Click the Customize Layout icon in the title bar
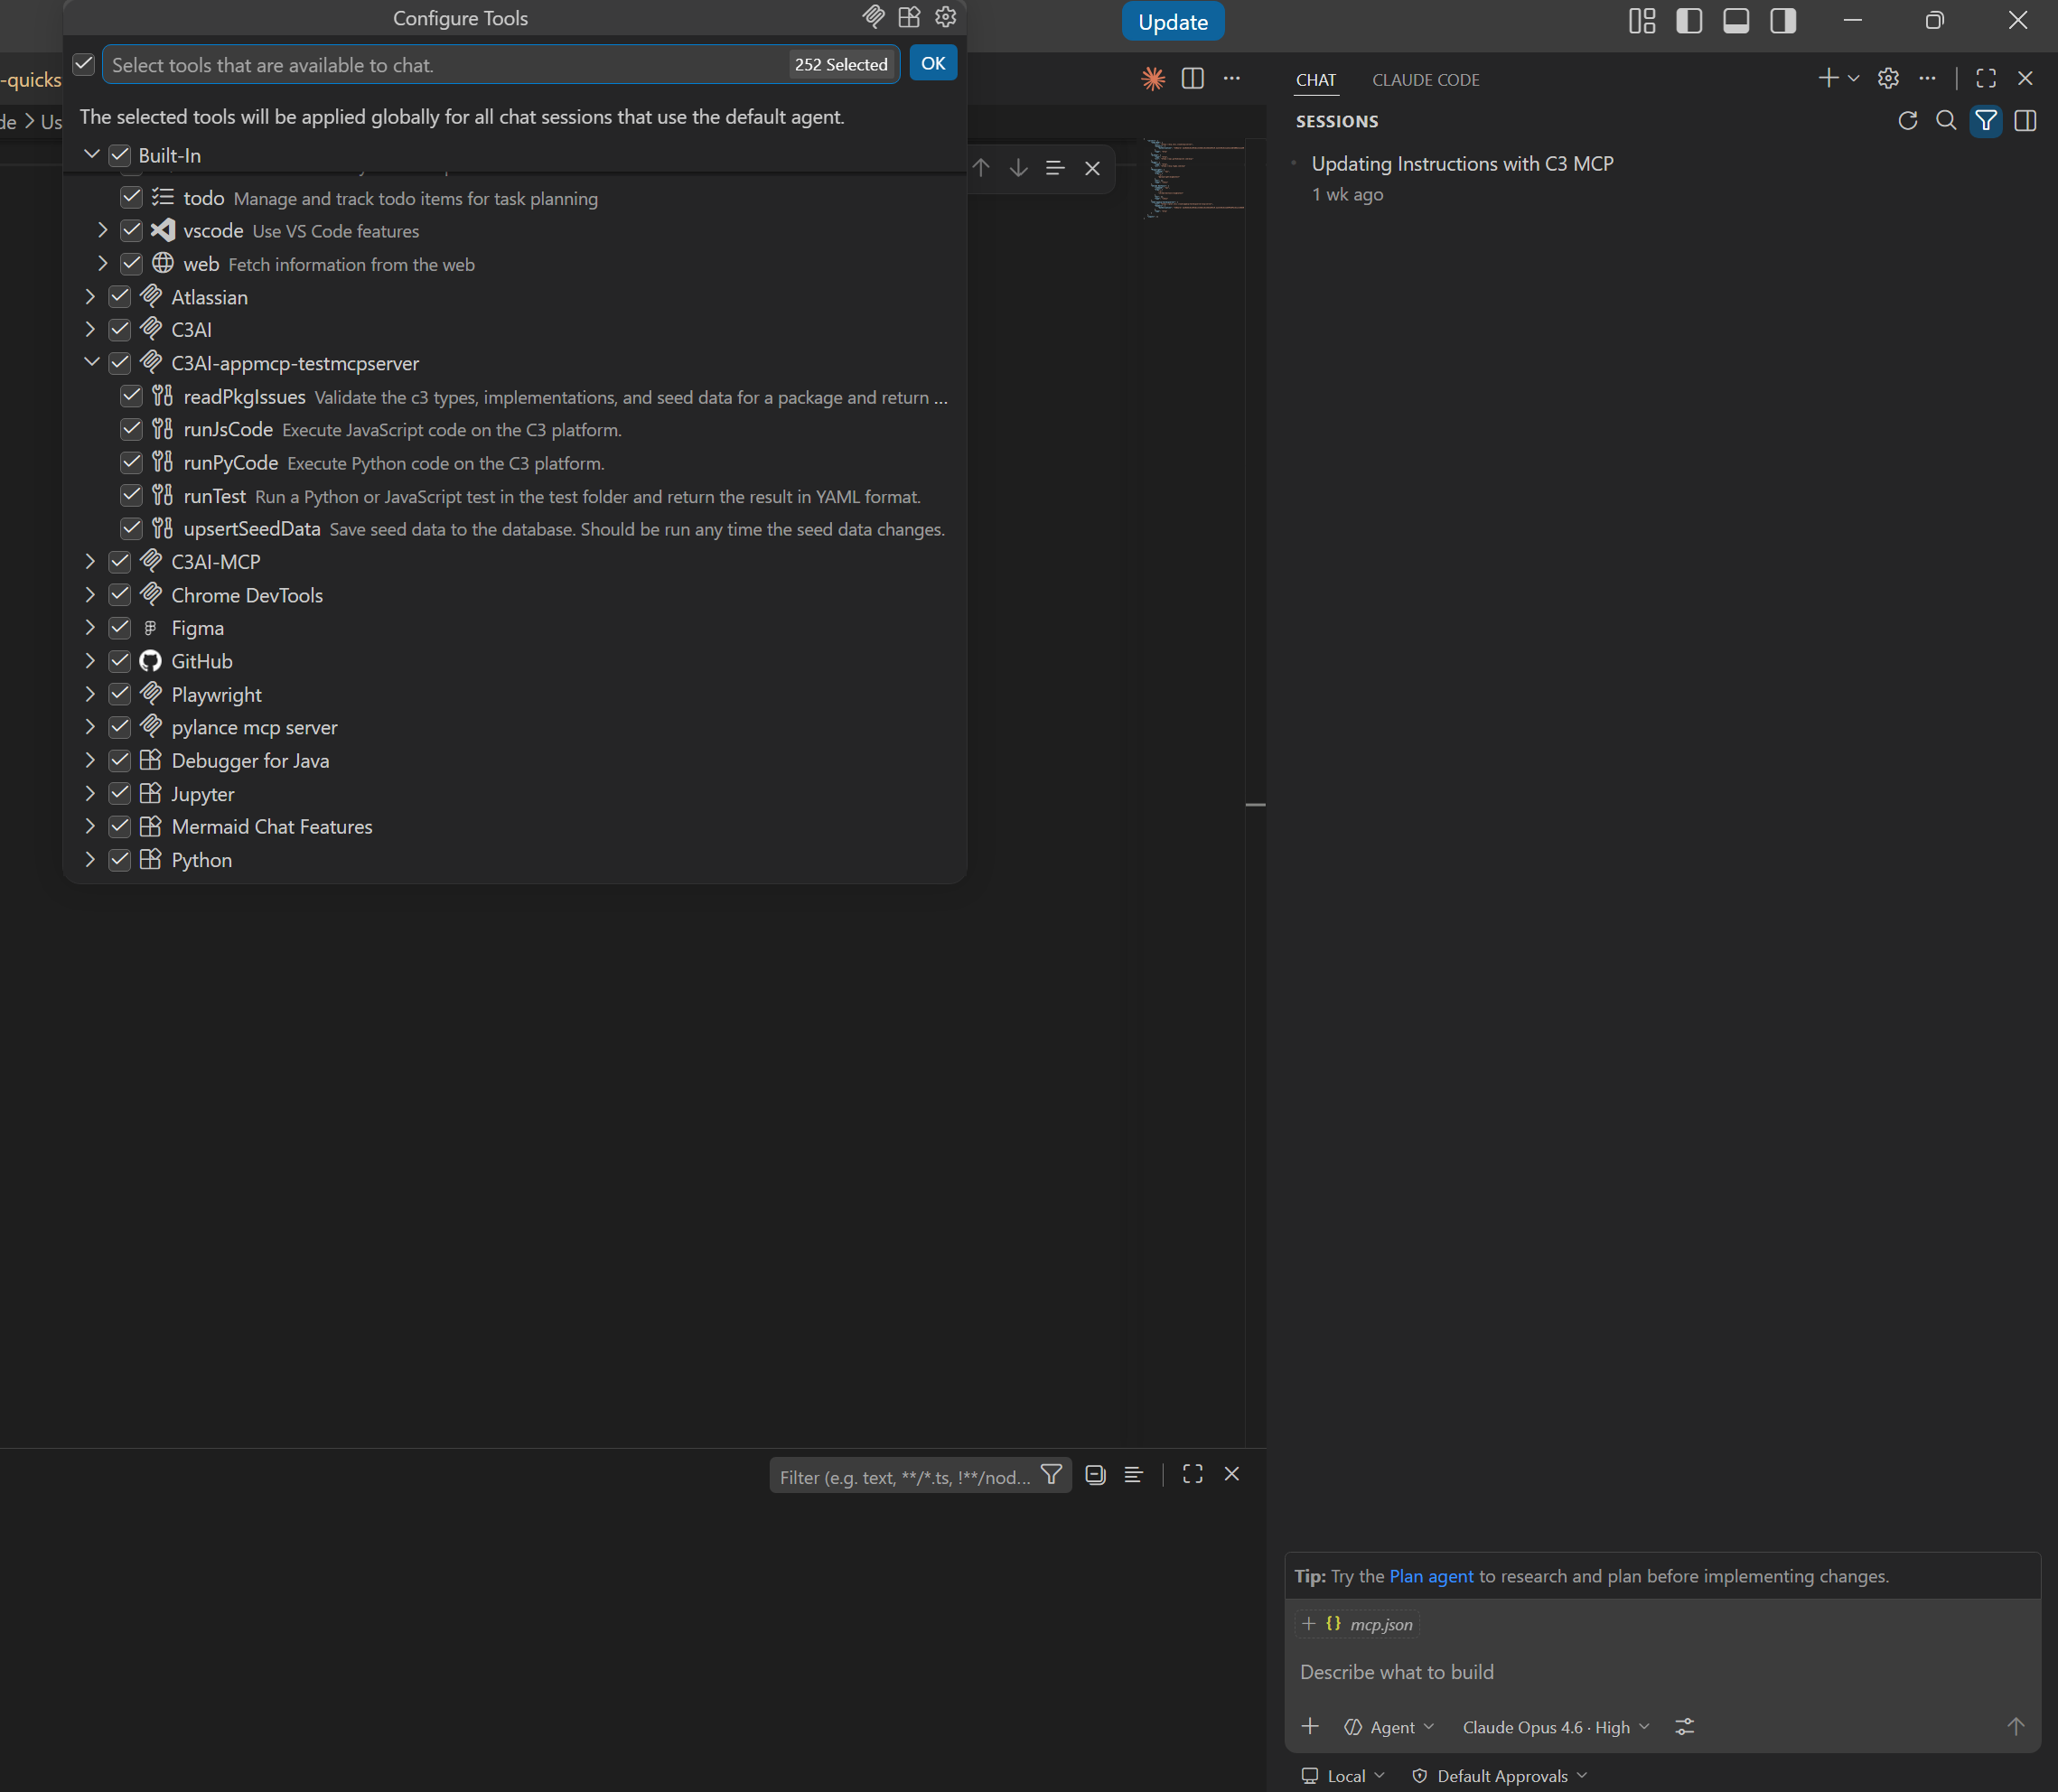This screenshot has width=2058, height=1792. coord(1642,21)
